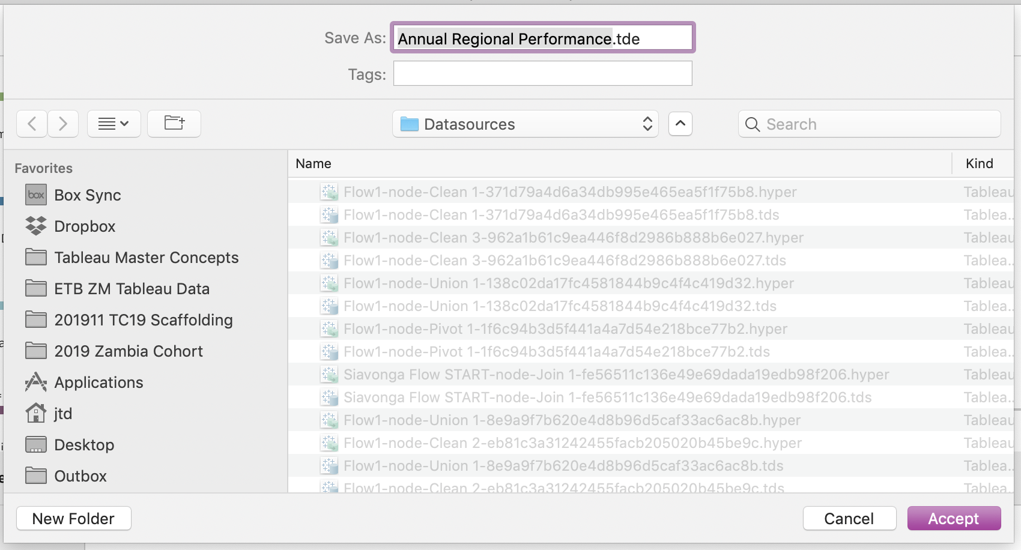Open Dropbox from the sidebar
This screenshot has height=550, width=1021.
coord(84,226)
